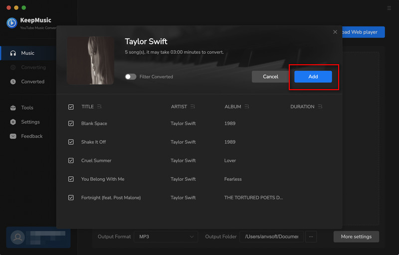Click the 1989 album in Blank Space row
Image resolution: width=399 pixels, height=255 pixels.
point(230,124)
